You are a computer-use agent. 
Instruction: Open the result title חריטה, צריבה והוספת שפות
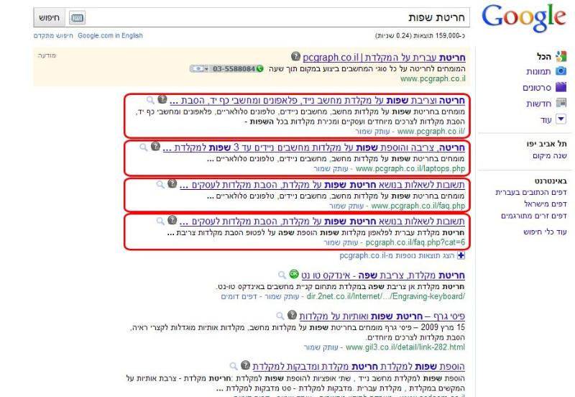[x=314, y=147]
